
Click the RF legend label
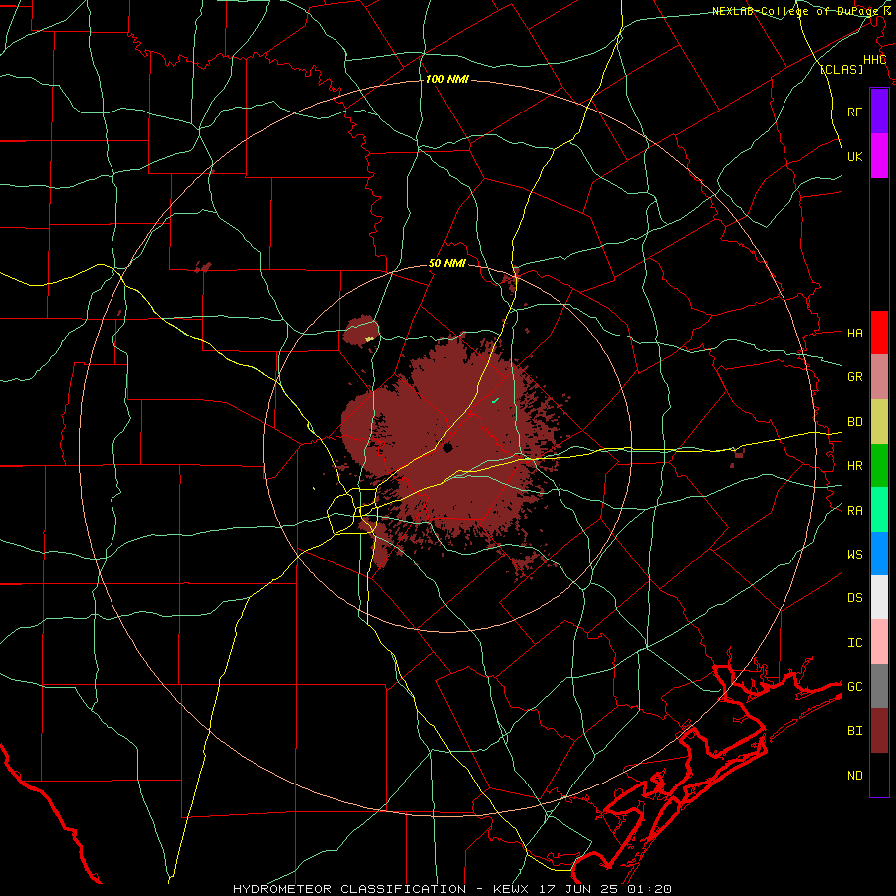(854, 112)
